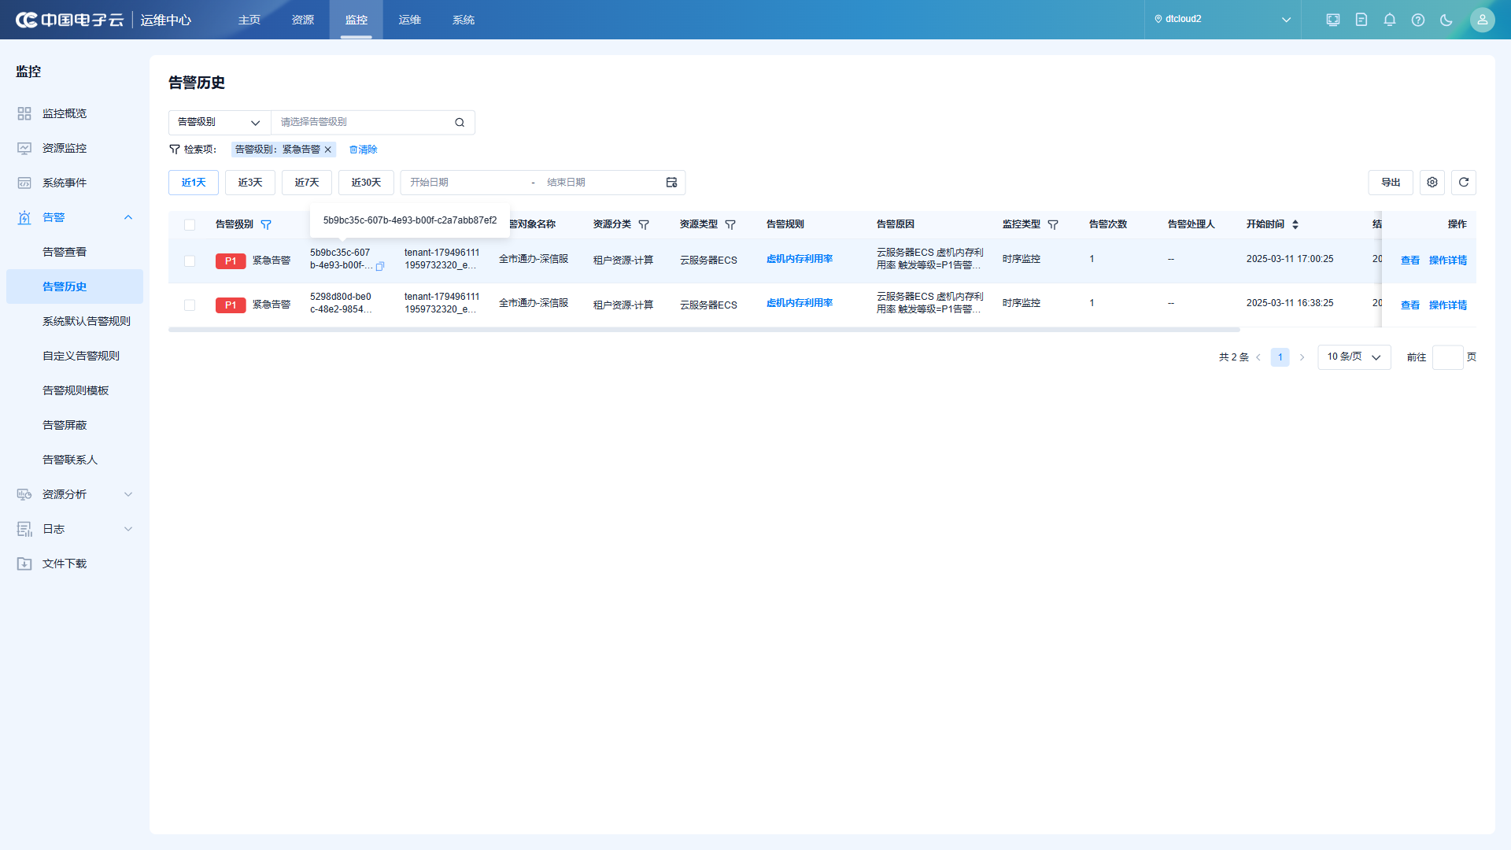1511x850 pixels.
Task: Check the row with ID 5298d80d
Action: (x=190, y=305)
